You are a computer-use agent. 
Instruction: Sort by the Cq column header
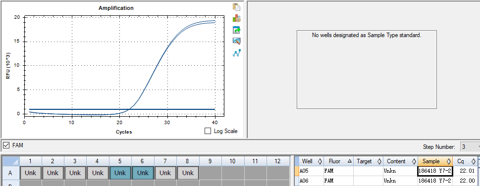465,161
